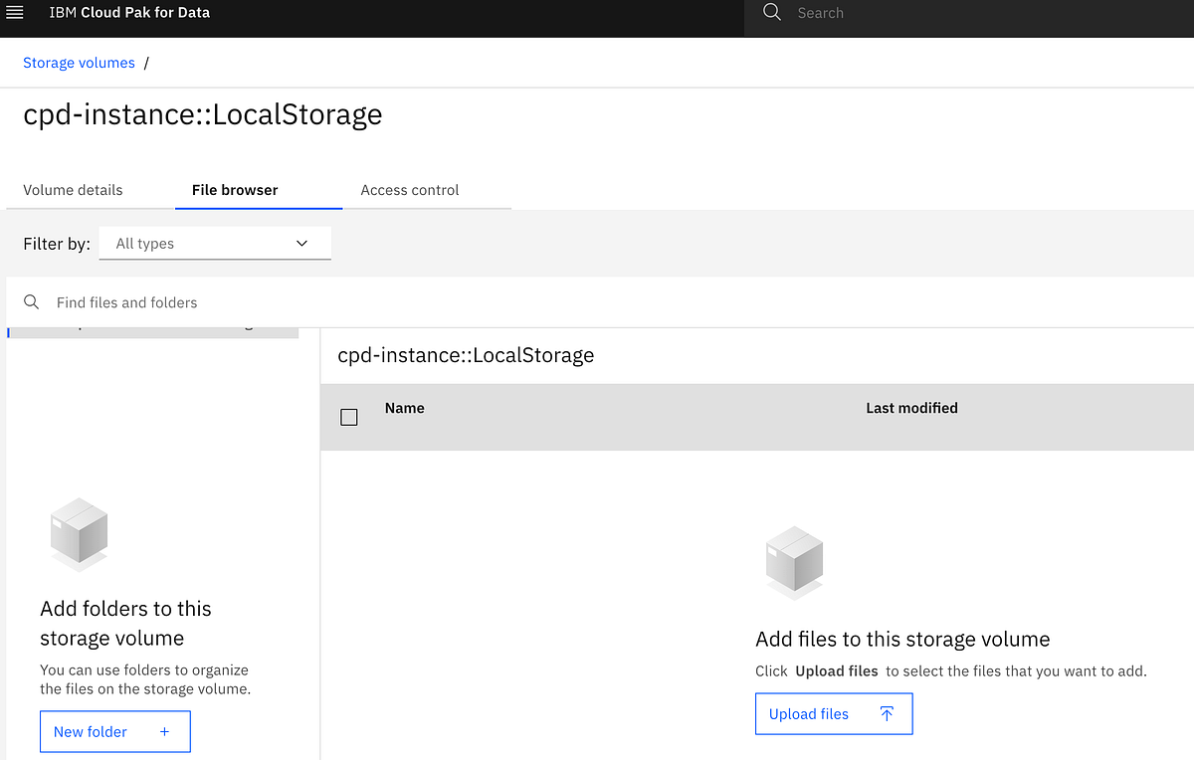Open the All types filter dropdown

[x=215, y=243]
